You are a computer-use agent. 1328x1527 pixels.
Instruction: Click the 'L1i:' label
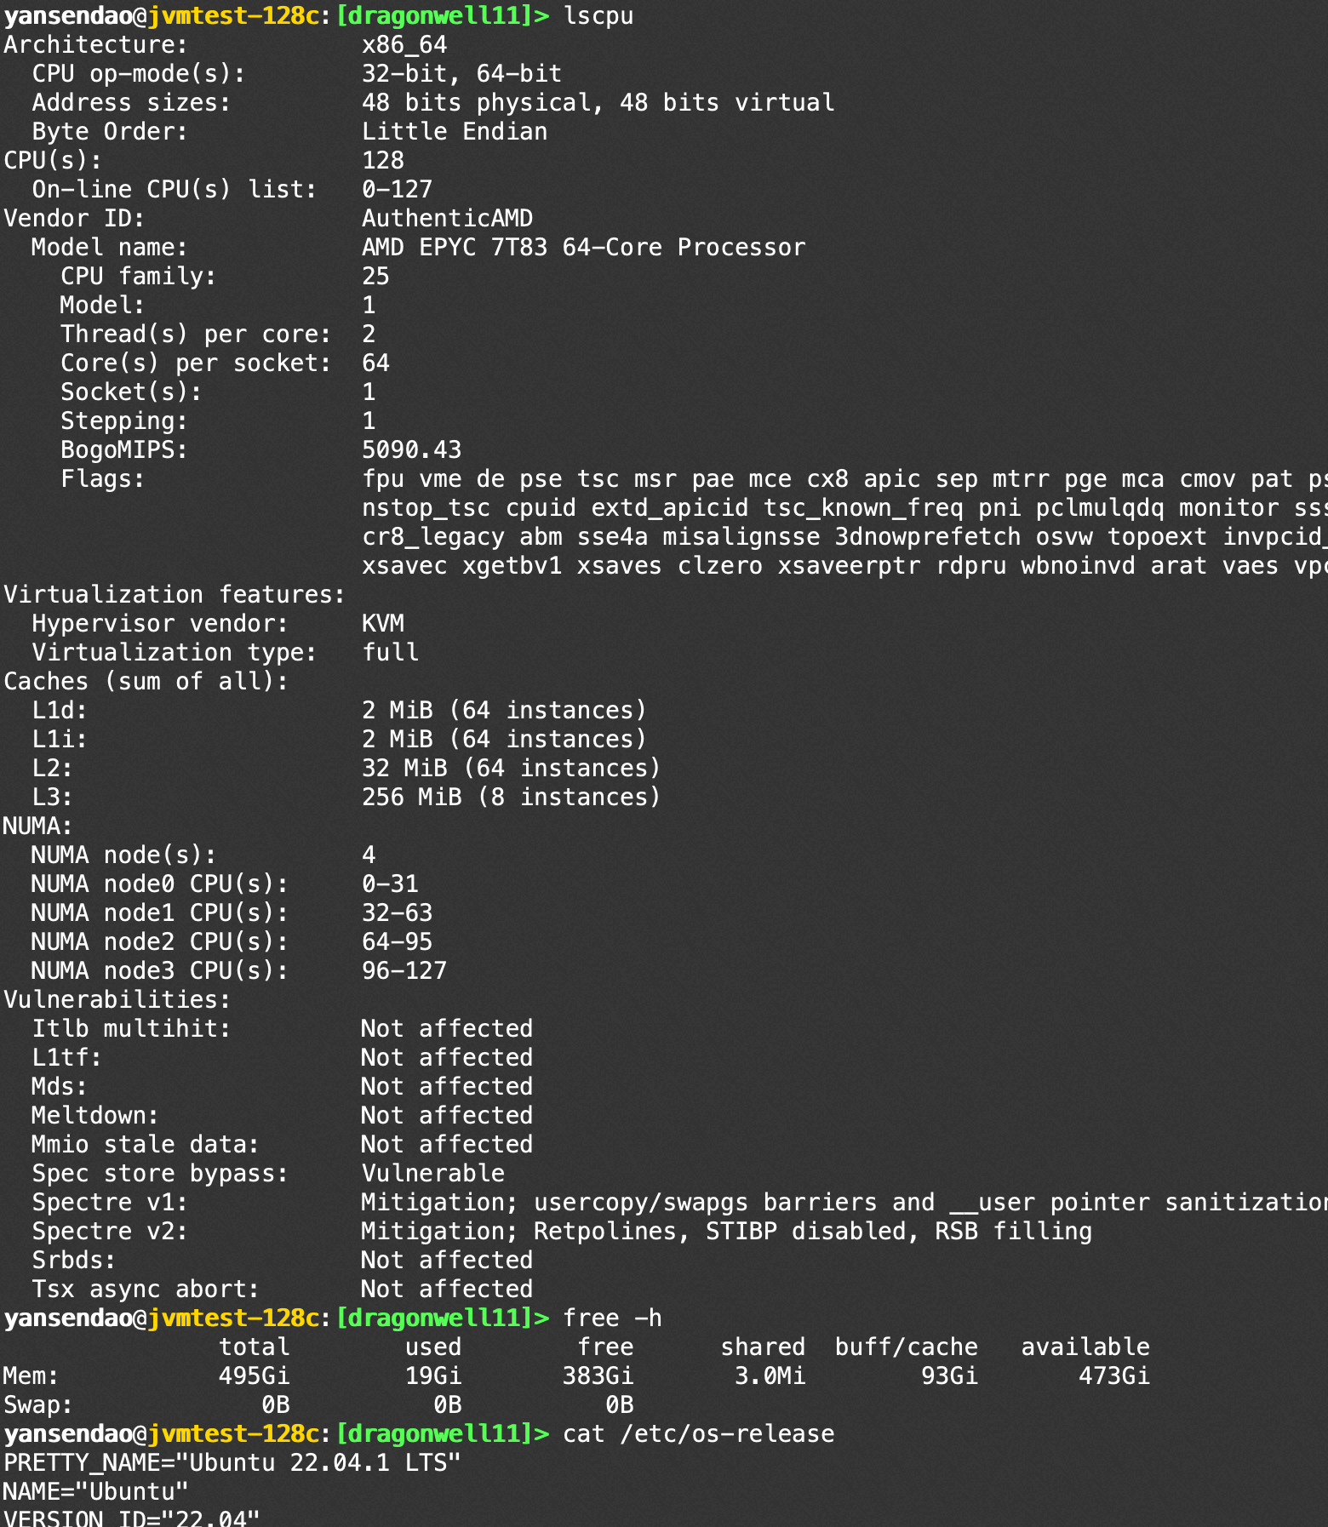pos(60,740)
